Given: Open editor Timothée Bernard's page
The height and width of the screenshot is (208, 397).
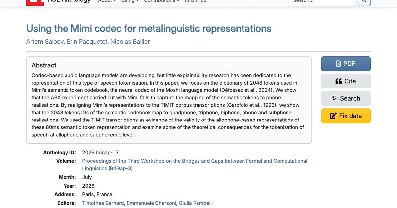Looking at the screenshot, I should tap(103, 203).
